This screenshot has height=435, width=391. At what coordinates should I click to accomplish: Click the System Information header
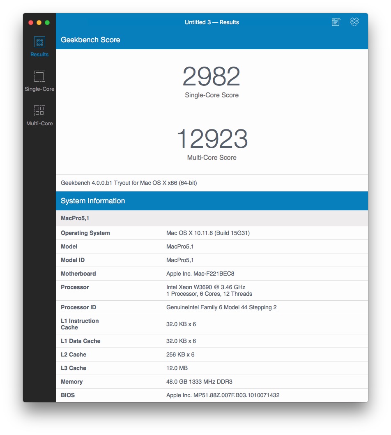click(x=93, y=201)
